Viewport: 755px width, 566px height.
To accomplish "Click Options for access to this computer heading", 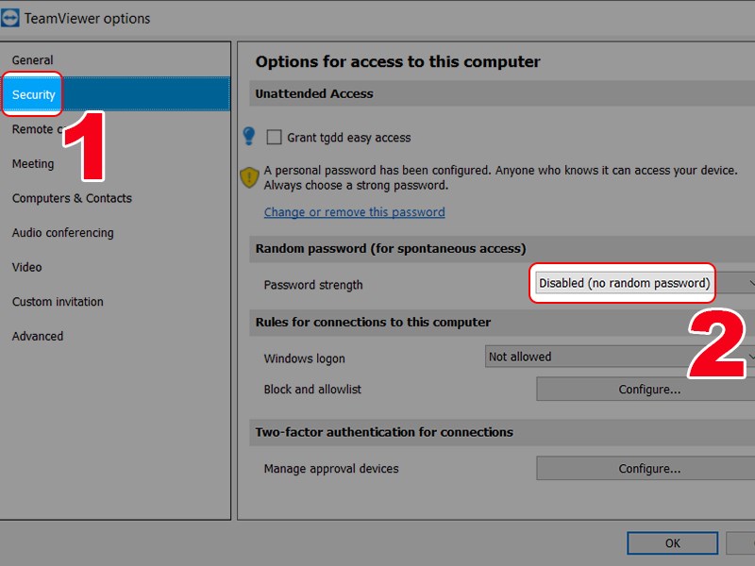I will coord(397,61).
